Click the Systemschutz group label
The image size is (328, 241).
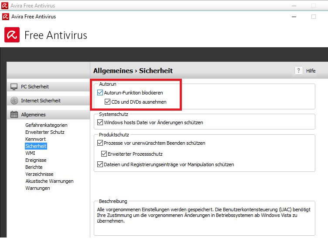coord(113,114)
